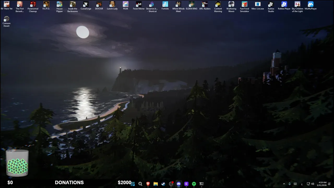This screenshot has height=188, width=334.
Task: Expand hidden system tray icons chevron
Action: (284, 184)
